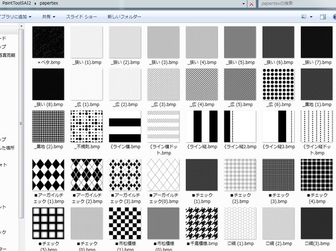Image resolution: width=336 pixels, height=251 pixels.
Task: Expand the breadcrumb arrow after PaintToolSAI2
Action: pyautogui.click(x=36, y=3)
